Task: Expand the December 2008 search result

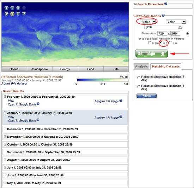Action: pyautogui.click(x=5, y=129)
